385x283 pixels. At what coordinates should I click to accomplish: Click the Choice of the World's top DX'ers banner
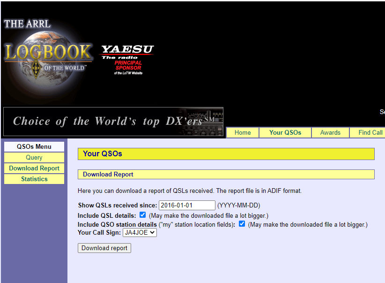tap(113, 122)
